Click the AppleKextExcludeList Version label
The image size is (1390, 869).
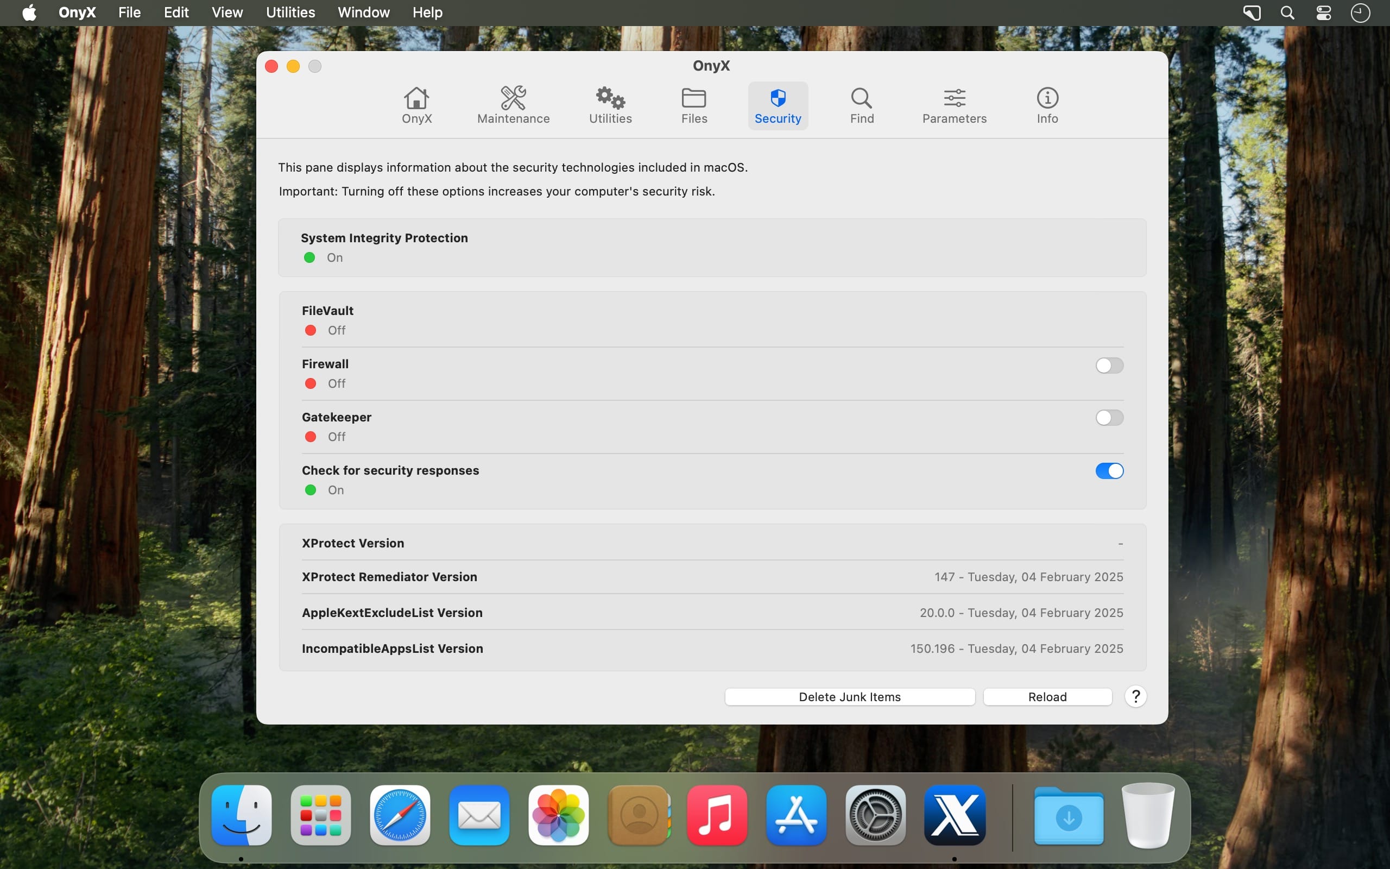point(393,613)
